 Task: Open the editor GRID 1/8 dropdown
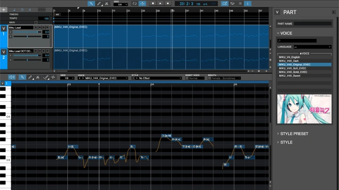[x=67, y=78]
